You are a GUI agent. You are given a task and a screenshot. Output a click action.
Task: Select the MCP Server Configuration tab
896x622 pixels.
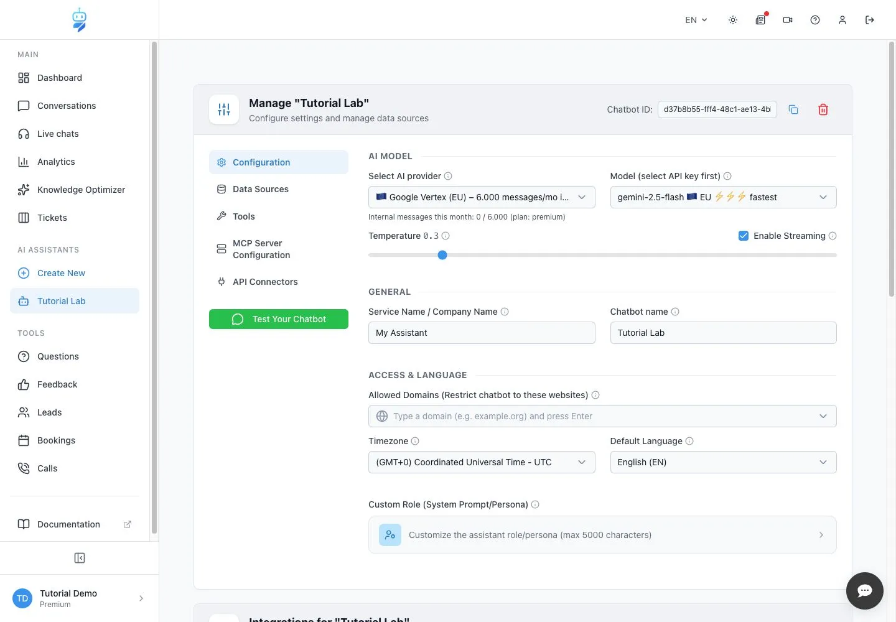coord(279,249)
